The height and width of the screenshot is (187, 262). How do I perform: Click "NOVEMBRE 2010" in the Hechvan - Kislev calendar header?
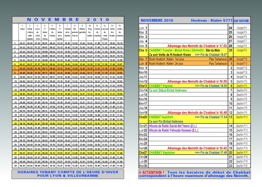click(x=157, y=20)
